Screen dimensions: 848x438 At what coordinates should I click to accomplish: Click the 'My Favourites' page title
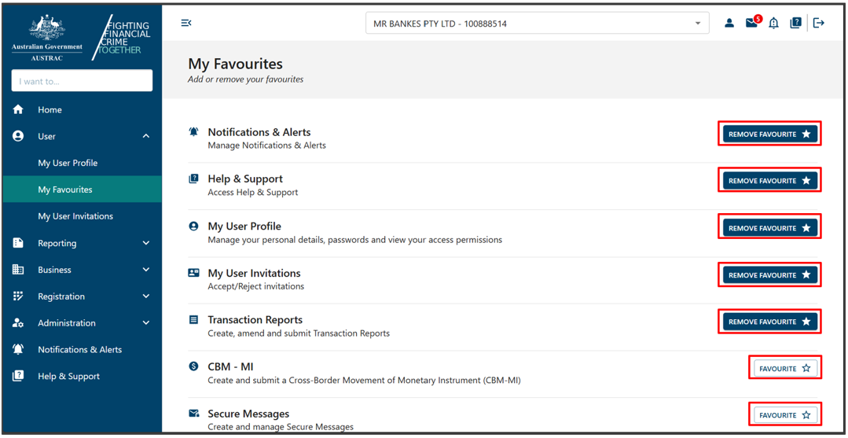pyautogui.click(x=235, y=64)
